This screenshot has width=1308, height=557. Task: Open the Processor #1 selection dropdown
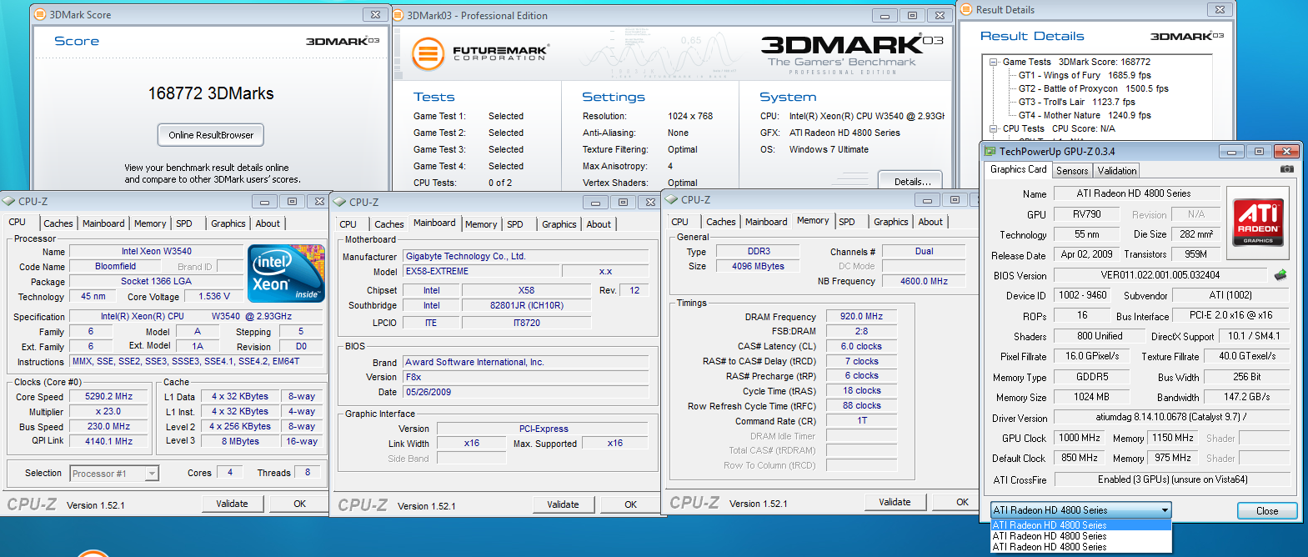152,474
